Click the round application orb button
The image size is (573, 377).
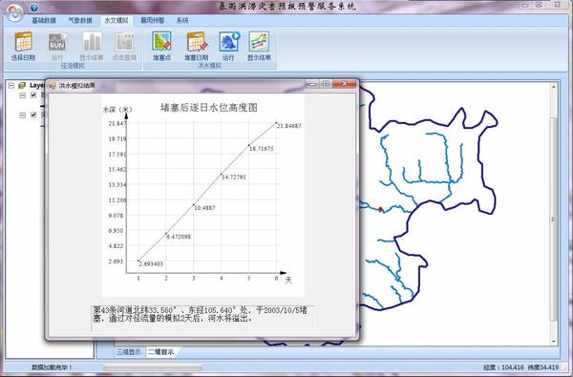pyautogui.click(x=14, y=12)
